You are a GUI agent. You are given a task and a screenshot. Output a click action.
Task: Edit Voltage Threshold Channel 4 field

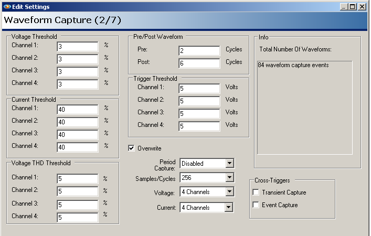pos(77,84)
